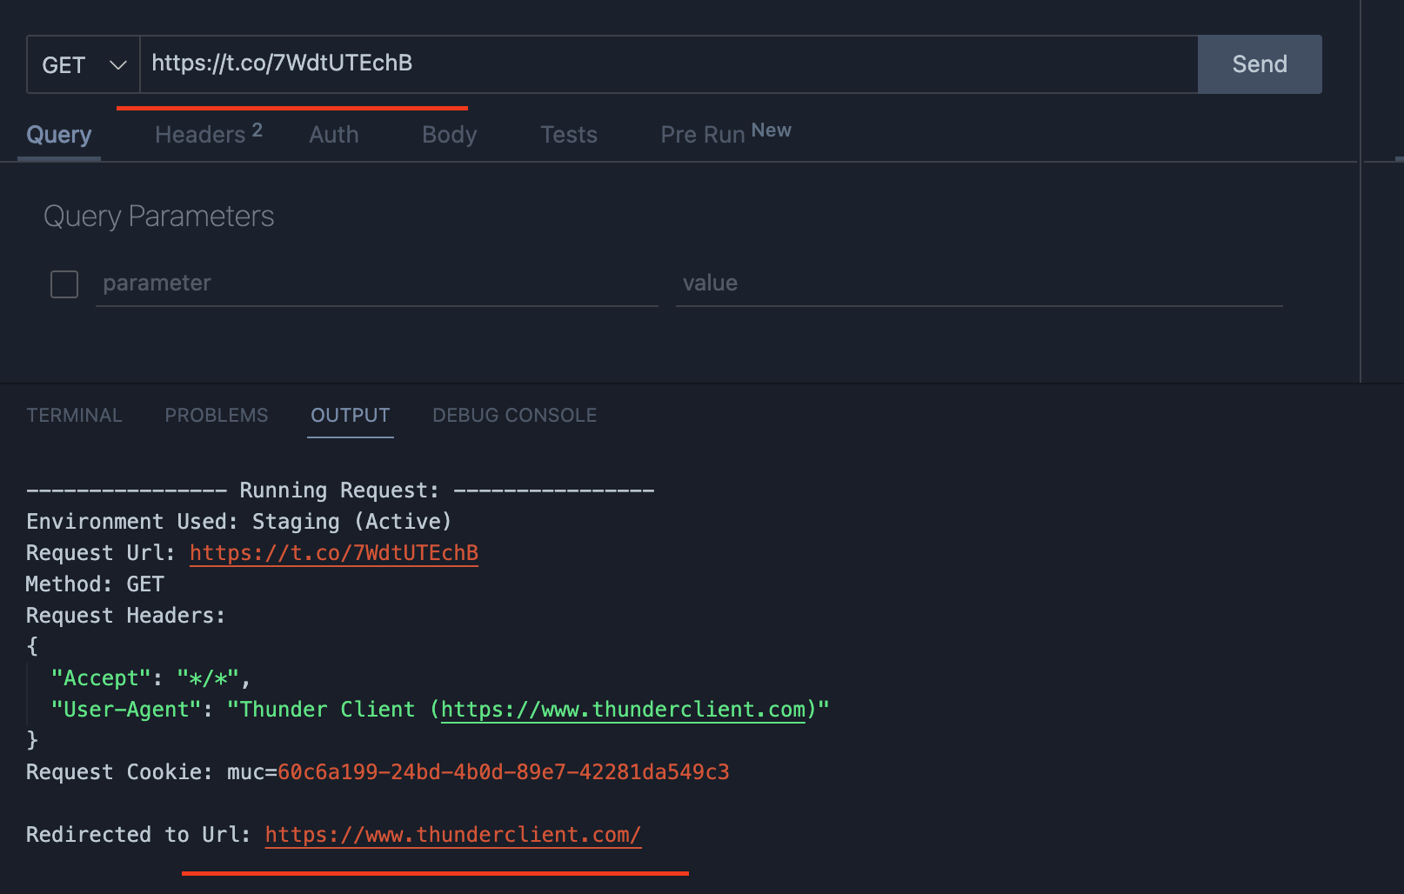Viewport: 1404px width, 894px height.
Task: Enable the query parameter checkbox
Action: (64, 284)
